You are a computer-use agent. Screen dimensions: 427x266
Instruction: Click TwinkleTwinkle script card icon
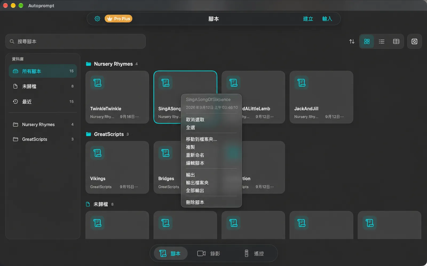click(x=97, y=83)
